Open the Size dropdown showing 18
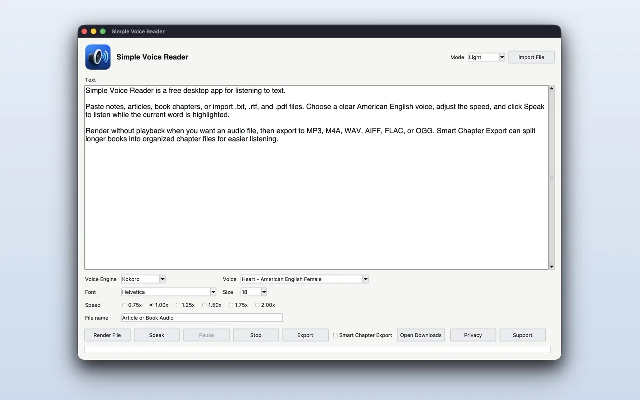 [254, 292]
